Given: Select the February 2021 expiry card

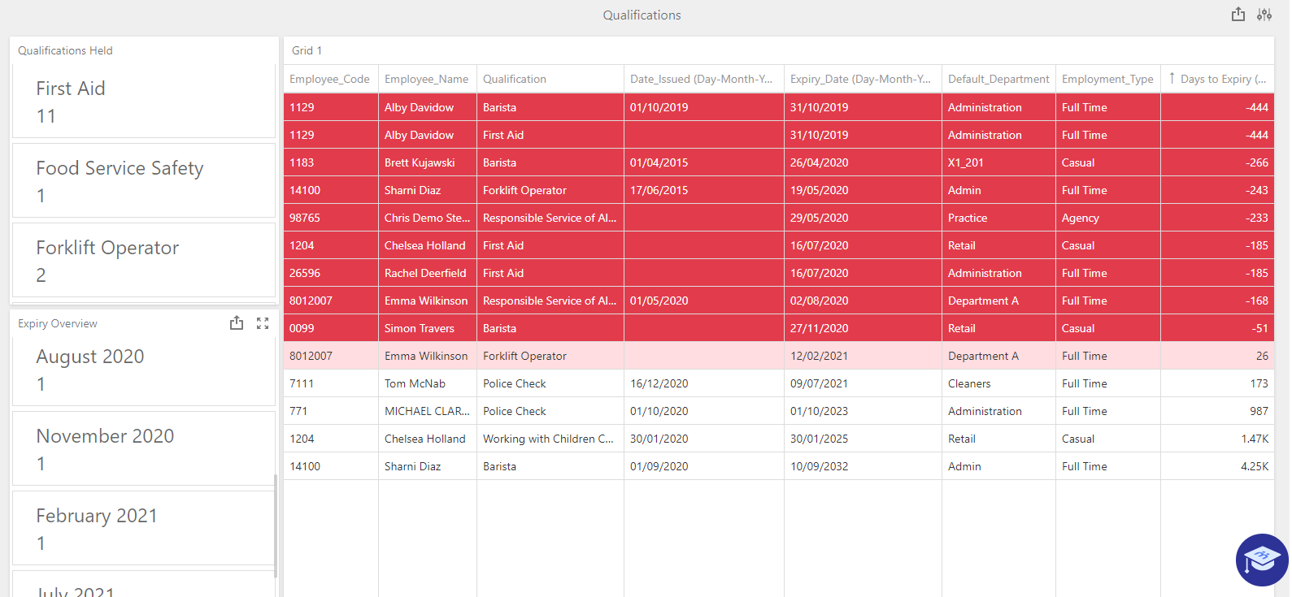Looking at the screenshot, I should [x=144, y=529].
